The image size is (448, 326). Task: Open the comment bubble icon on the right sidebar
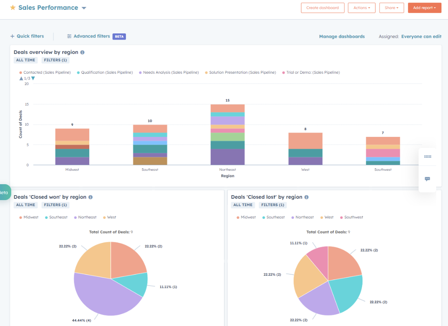tap(428, 179)
